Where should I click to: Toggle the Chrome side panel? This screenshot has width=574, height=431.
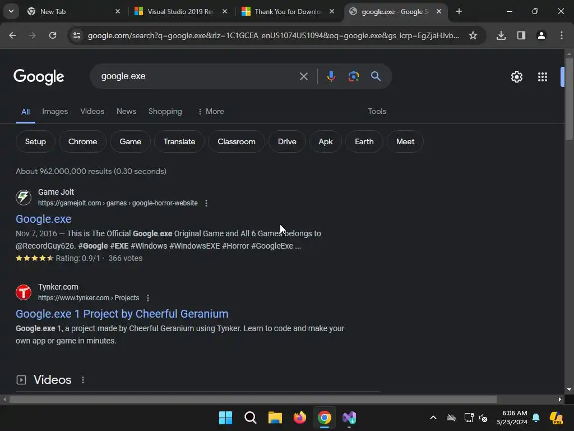click(521, 35)
